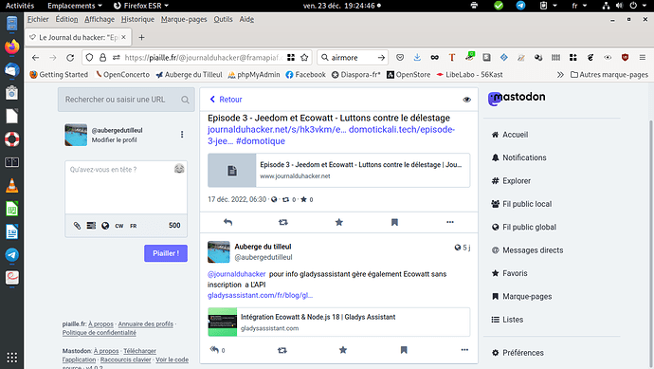Open the Fichier menu
Viewport: 654px width, 369px height.
tap(38, 19)
